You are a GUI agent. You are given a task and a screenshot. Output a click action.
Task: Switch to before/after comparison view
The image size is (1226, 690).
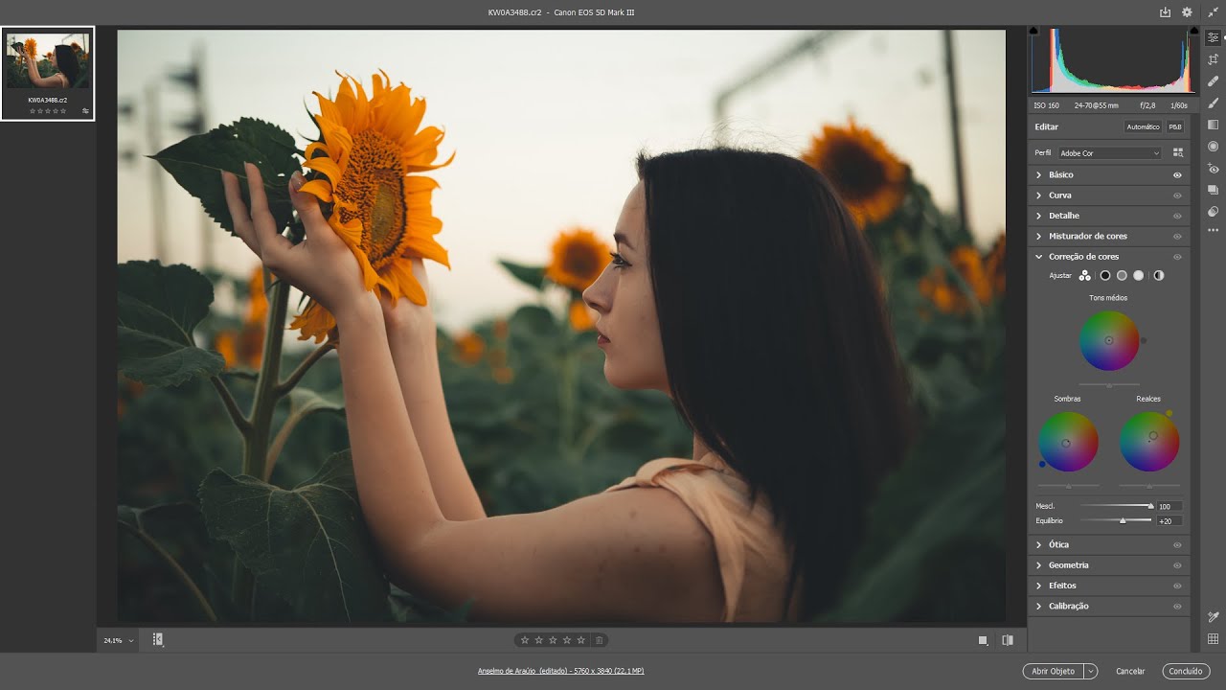click(x=1008, y=640)
